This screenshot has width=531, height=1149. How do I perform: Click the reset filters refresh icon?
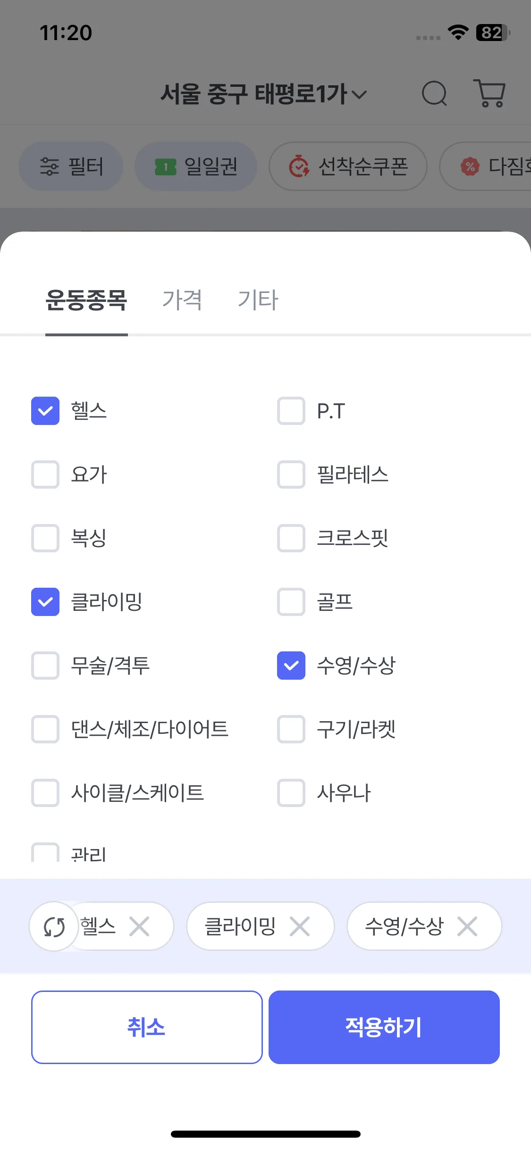(54, 927)
